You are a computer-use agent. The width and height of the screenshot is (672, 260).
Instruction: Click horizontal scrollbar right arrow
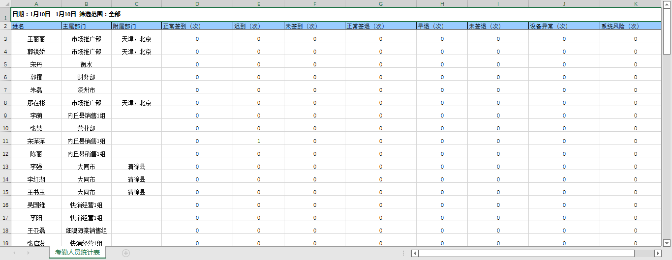pyautogui.click(x=658, y=253)
